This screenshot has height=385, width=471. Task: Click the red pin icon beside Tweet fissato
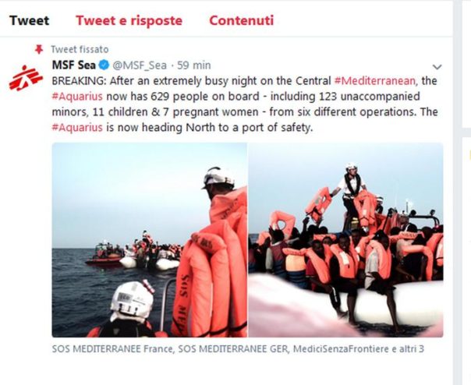pyautogui.click(x=39, y=49)
